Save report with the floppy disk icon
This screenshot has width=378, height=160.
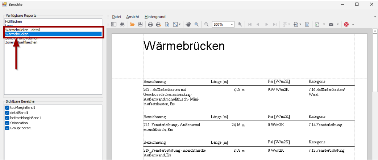140,24
